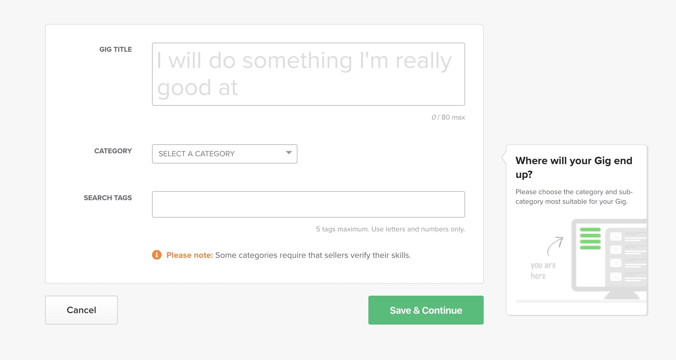Viewport: 676px width, 360px height.
Task: Focus the Search Tags input box
Action: 308,204
